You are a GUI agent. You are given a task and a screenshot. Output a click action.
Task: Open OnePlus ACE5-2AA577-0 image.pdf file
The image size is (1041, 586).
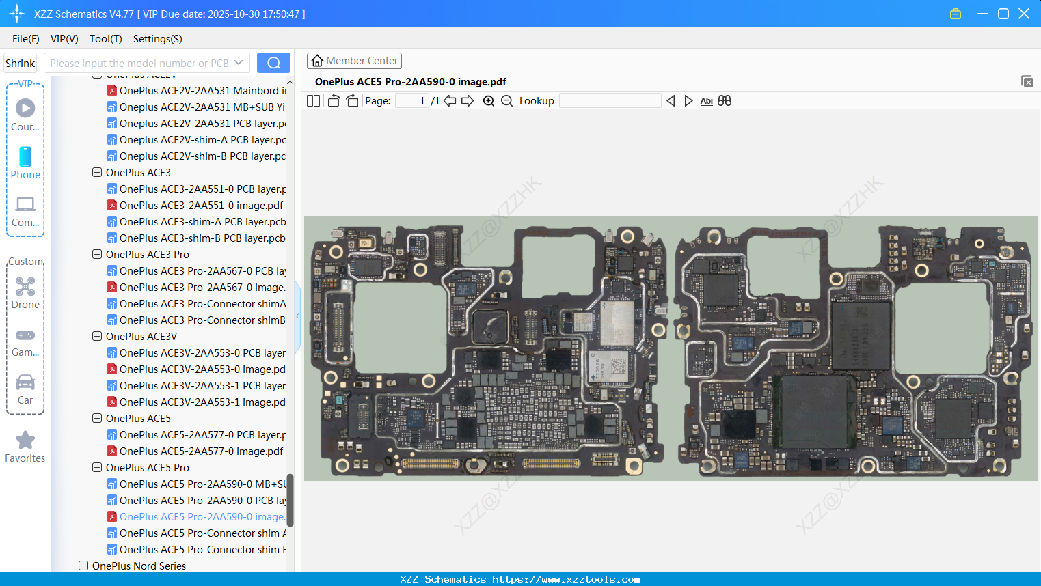[201, 451]
